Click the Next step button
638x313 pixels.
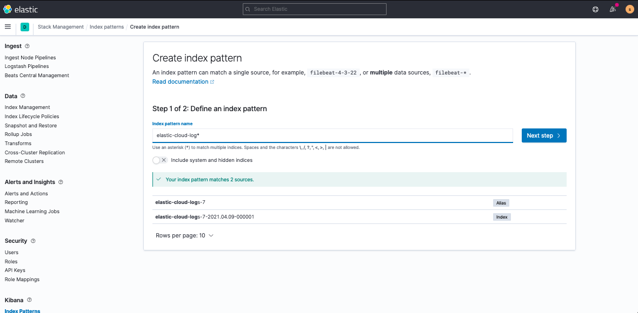[544, 135]
